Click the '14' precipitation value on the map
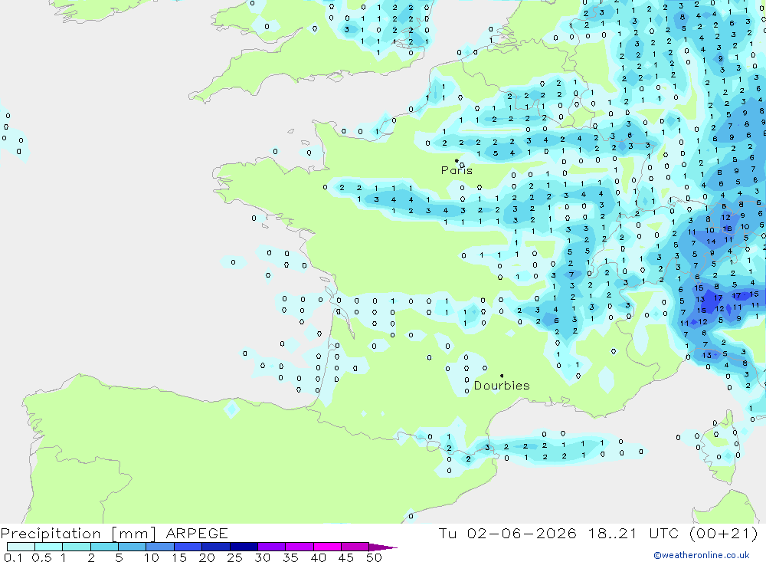This screenshot has height=562, width=766. [x=712, y=242]
